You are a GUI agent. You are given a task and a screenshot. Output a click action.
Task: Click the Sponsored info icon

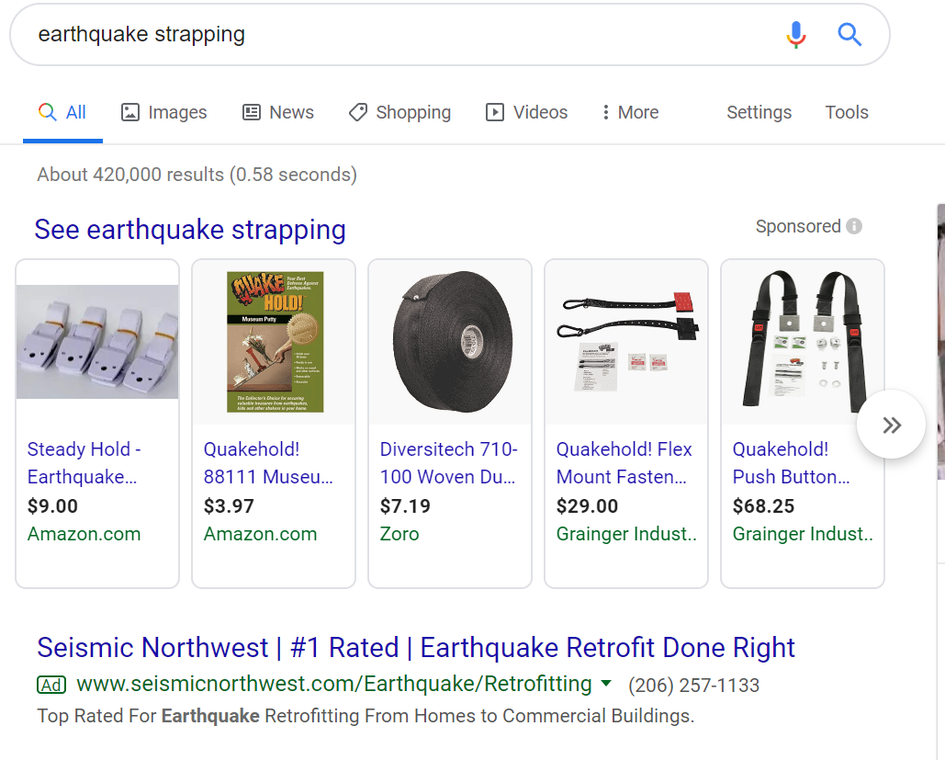tap(854, 226)
